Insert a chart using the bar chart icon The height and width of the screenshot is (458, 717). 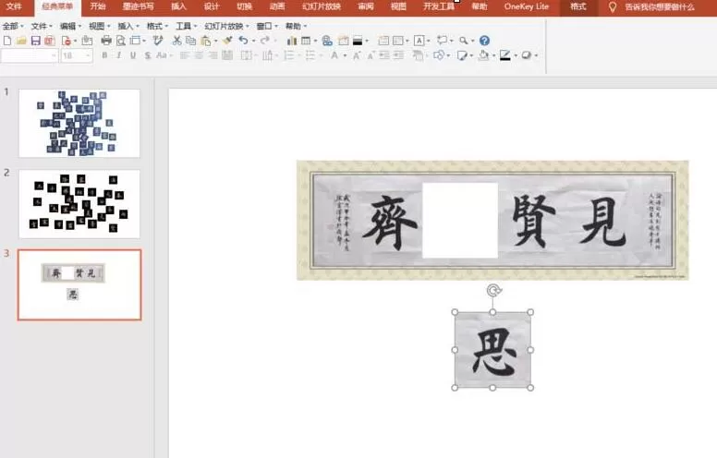tap(292, 41)
